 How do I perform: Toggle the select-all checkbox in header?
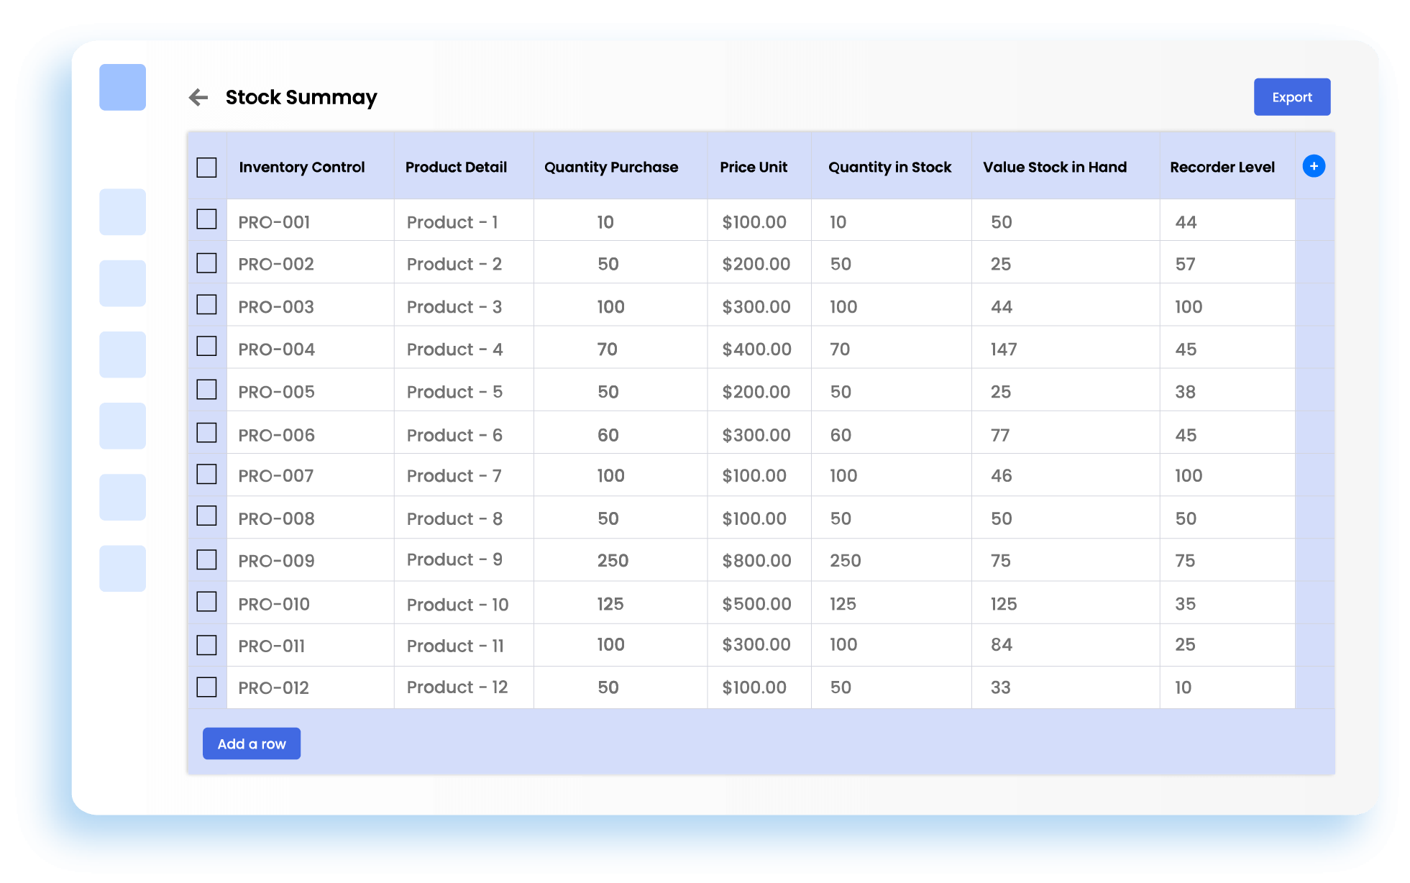206,168
